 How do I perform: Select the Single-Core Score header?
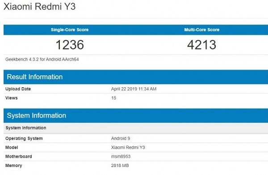coord(70,30)
